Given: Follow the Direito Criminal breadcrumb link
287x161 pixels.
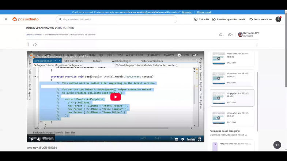Looking at the screenshot, I should [34, 35].
